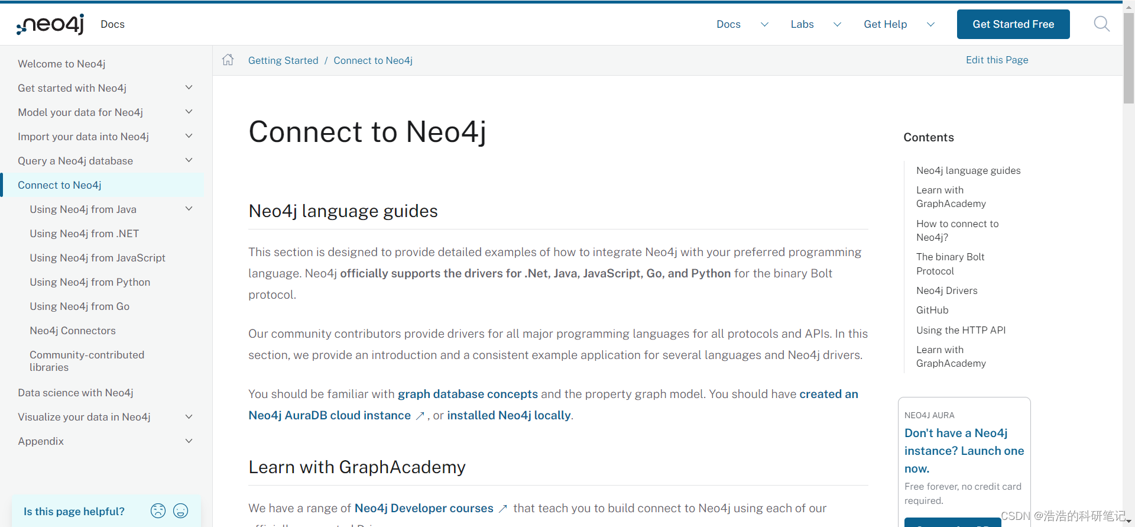Expand Visualize your data in Neo4j chevron
The height and width of the screenshot is (527, 1135).
(x=189, y=417)
